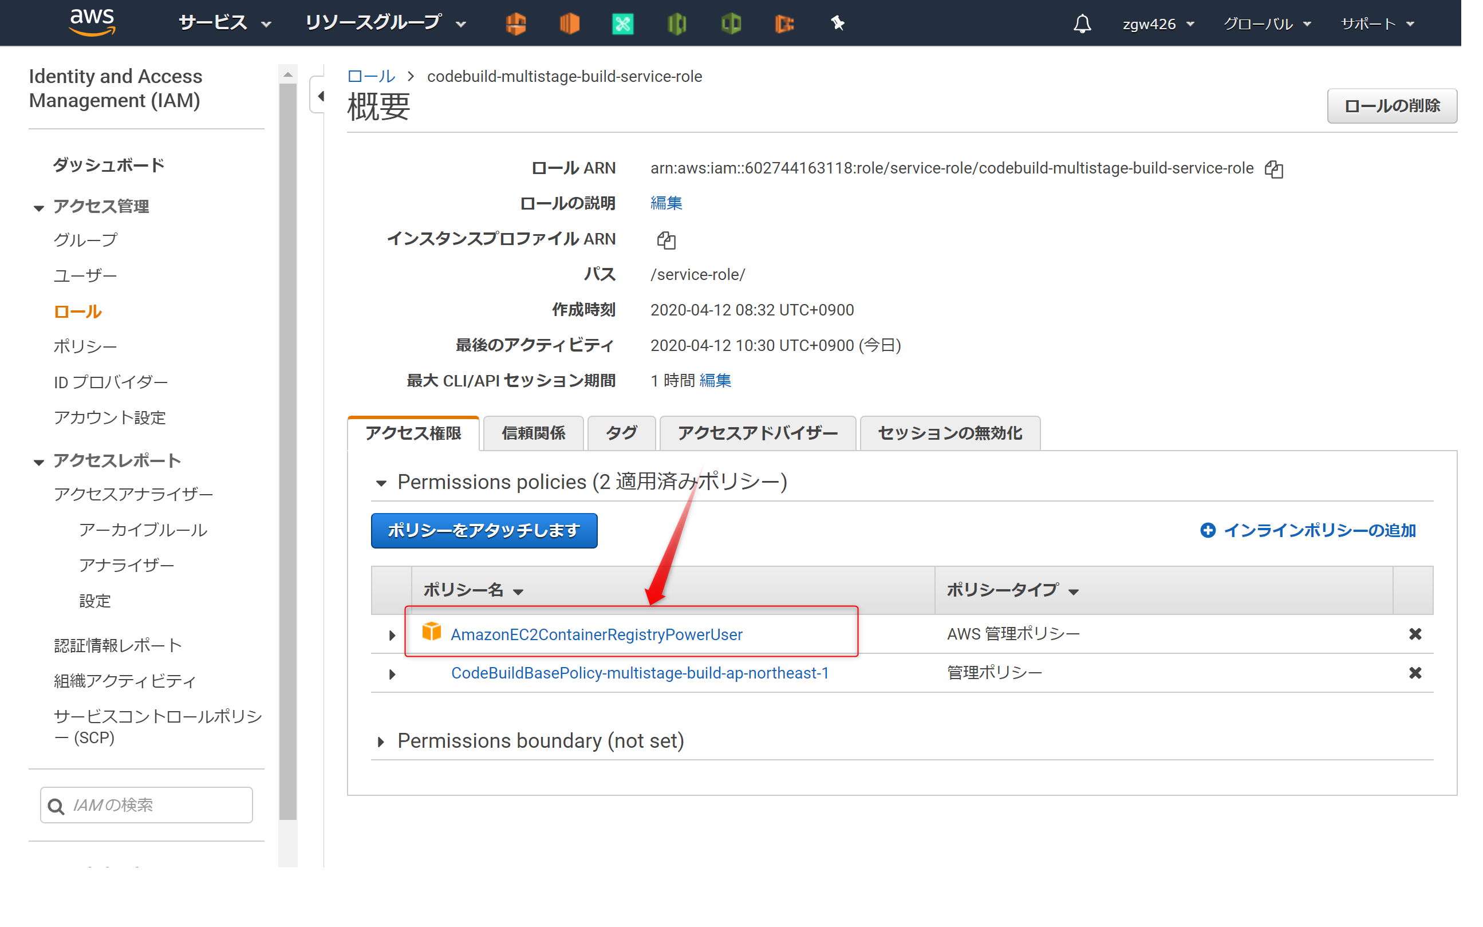Copy the role ARN to clipboard
Screen dimensions: 1483x927
1273,169
